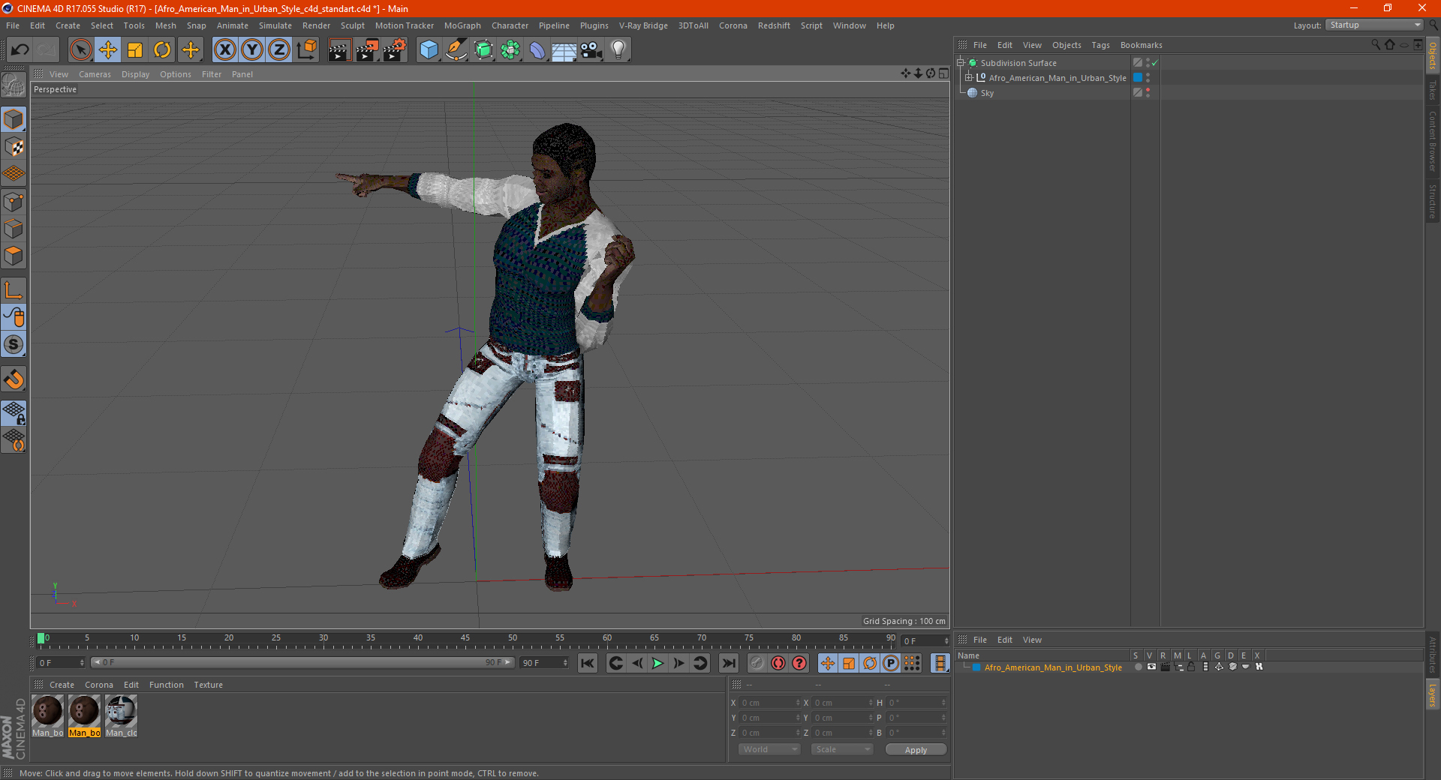Open the Content Browser side tab
Screen dimensions: 1441x780
pos(1433,141)
